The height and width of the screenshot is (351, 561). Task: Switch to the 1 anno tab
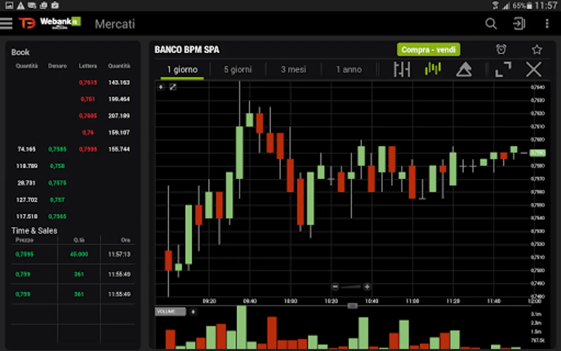pos(349,69)
